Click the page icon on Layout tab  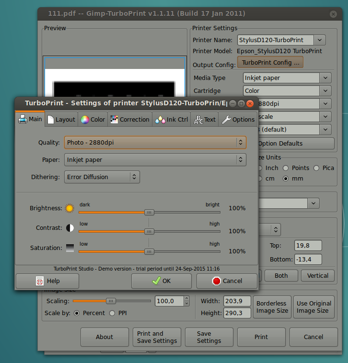(x=50, y=120)
